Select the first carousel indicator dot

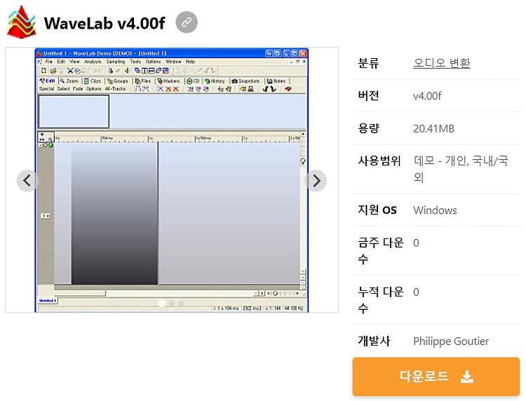pos(162,303)
